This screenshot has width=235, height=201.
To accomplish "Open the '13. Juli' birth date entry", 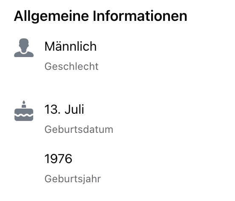I will [64, 109].
